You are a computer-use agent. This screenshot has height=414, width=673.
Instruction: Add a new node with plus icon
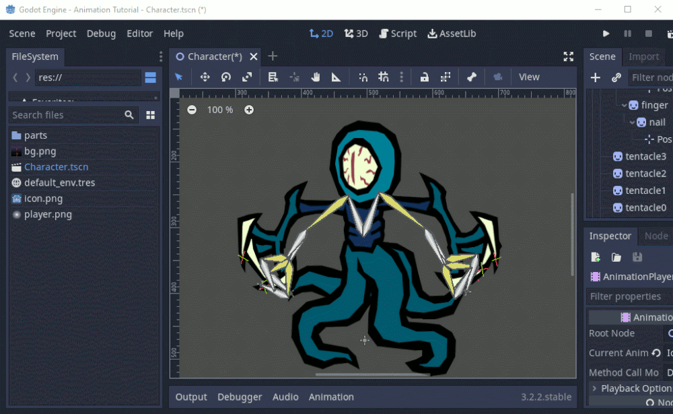coord(596,77)
